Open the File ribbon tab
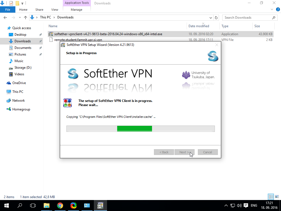281x211 pixels. [8, 10]
